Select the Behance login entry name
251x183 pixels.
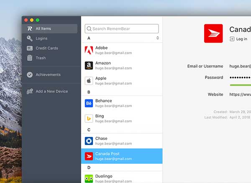[x=104, y=101]
